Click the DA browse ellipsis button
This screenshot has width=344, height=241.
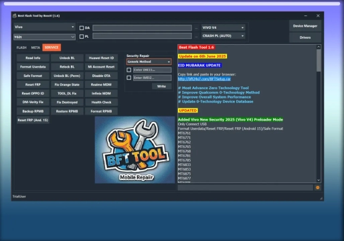pos(196,28)
